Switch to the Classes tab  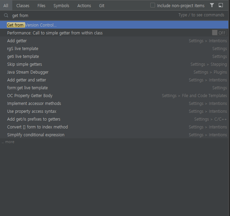click(23, 5)
